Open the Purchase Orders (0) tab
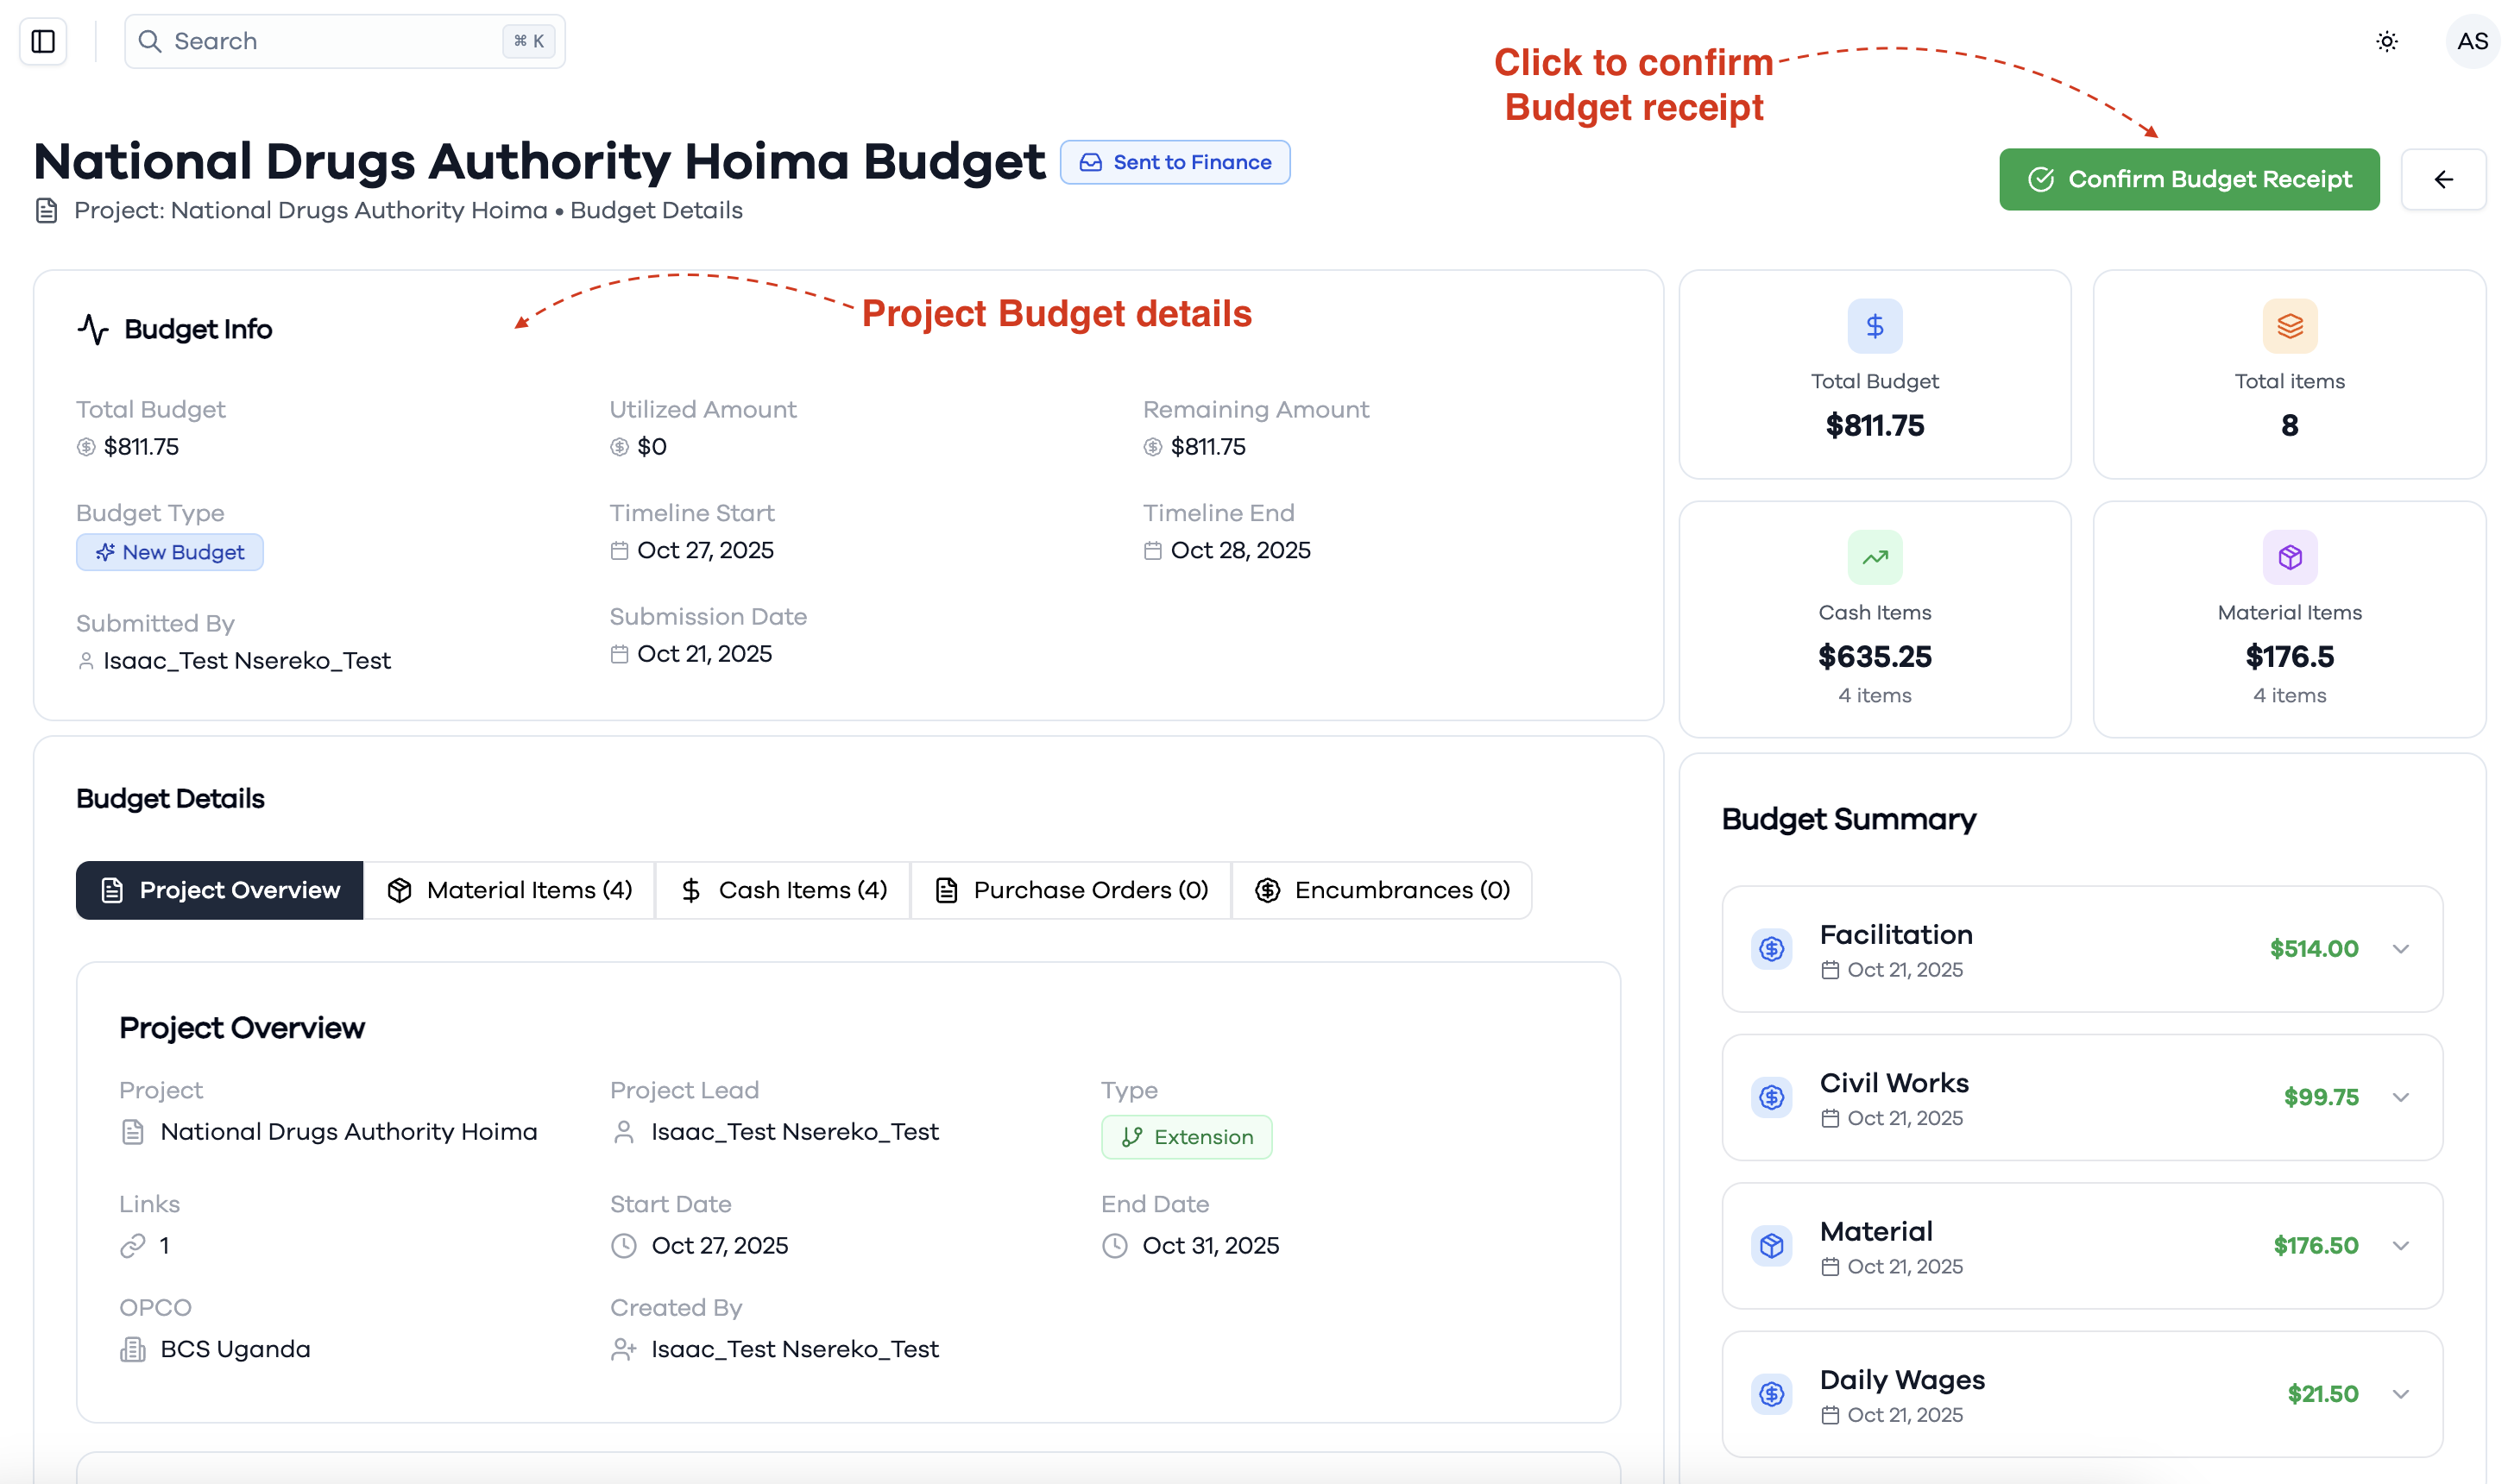Image resolution: width=2508 pixels, height=1484 pixels. (x=1071, y=890)
